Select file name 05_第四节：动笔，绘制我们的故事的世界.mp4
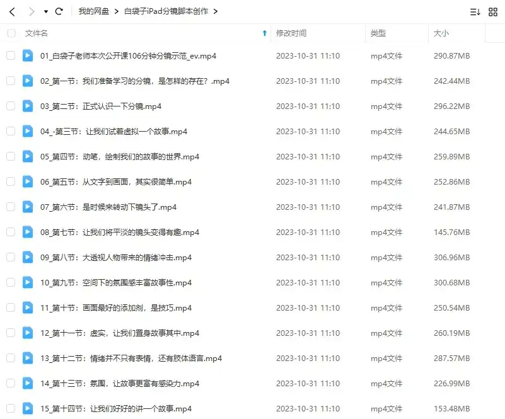Image resolution: width=505 pixels, height=419 pixels. [x=120, y=157]
